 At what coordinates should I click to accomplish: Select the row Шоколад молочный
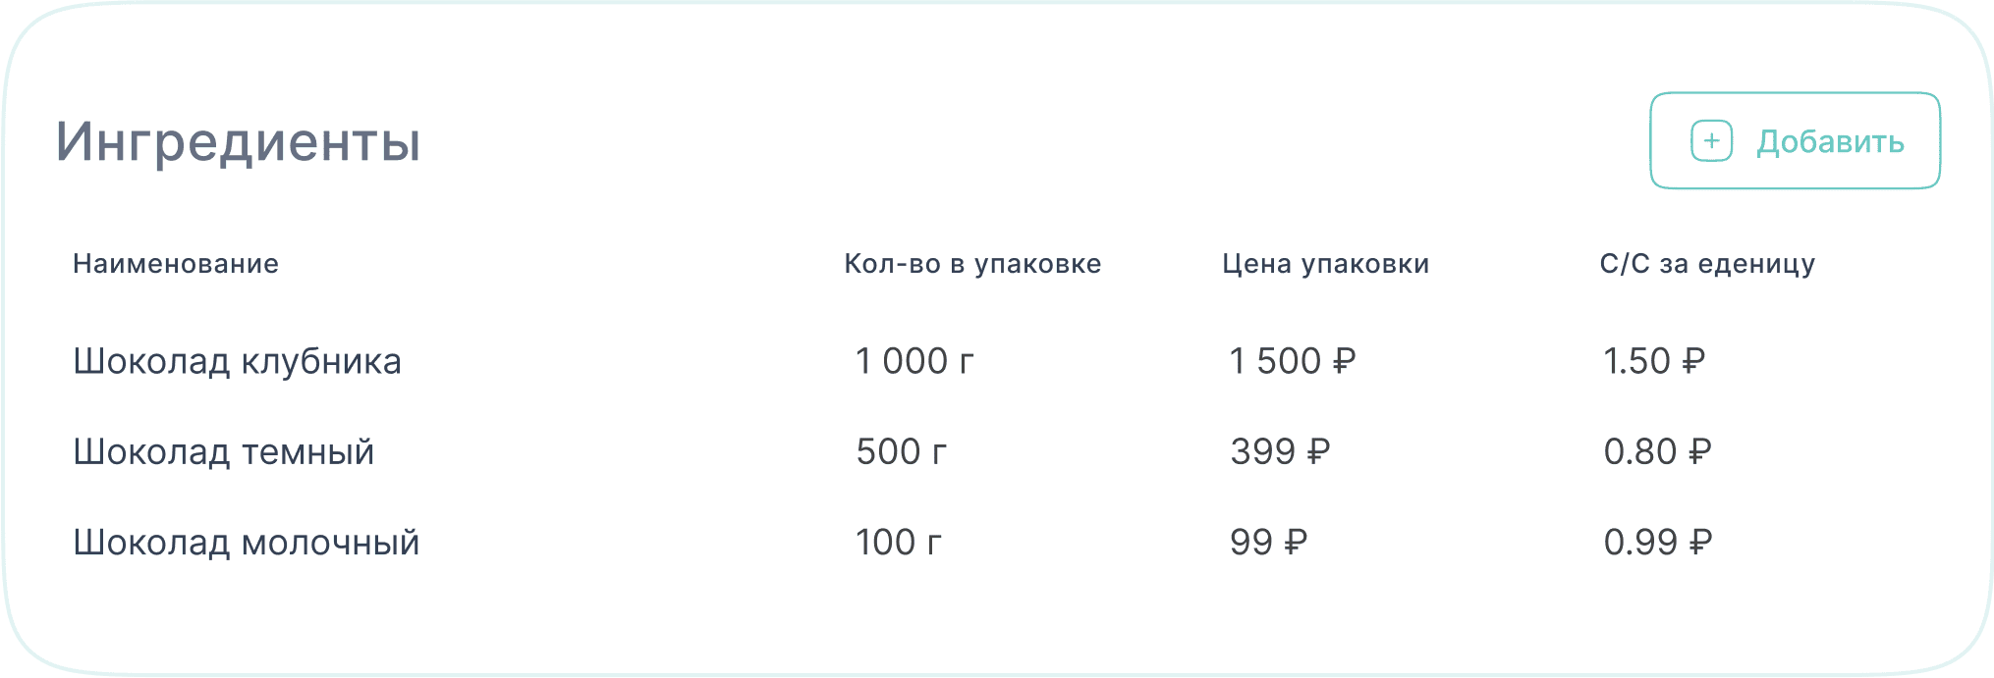tap(884, 541)
